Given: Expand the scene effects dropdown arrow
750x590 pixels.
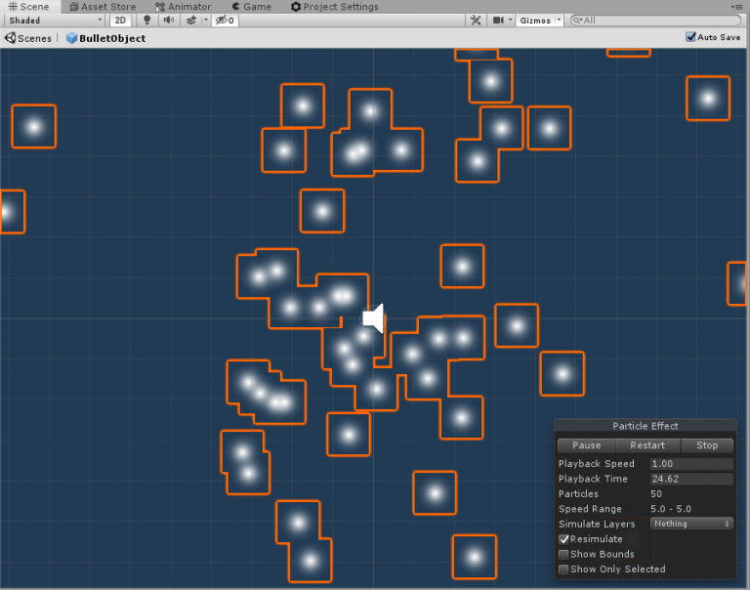Looking at the screenshot, I should 206,21.
